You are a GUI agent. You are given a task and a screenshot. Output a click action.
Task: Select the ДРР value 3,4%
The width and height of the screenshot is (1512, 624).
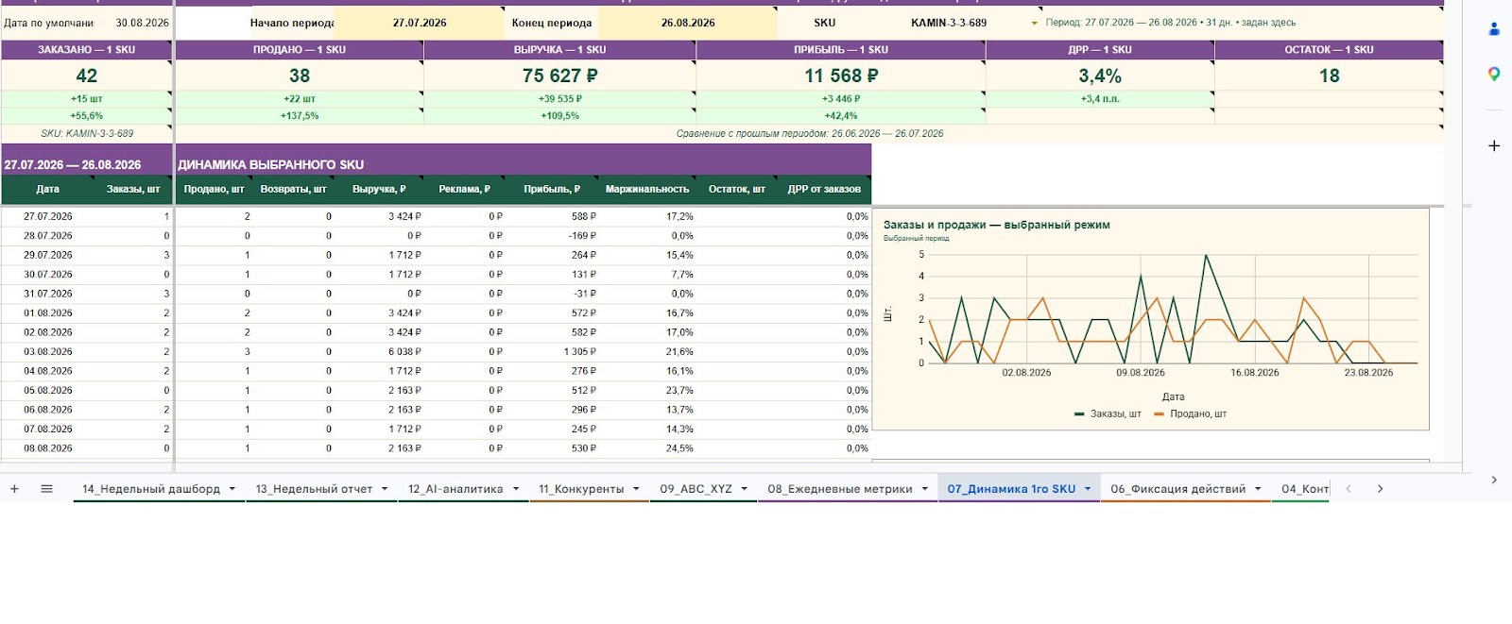point(1100,76)
